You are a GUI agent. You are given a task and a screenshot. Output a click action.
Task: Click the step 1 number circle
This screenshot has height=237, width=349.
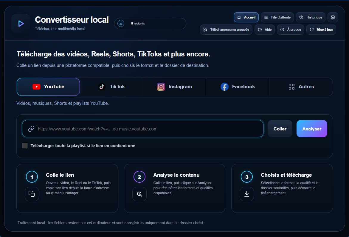32,177
